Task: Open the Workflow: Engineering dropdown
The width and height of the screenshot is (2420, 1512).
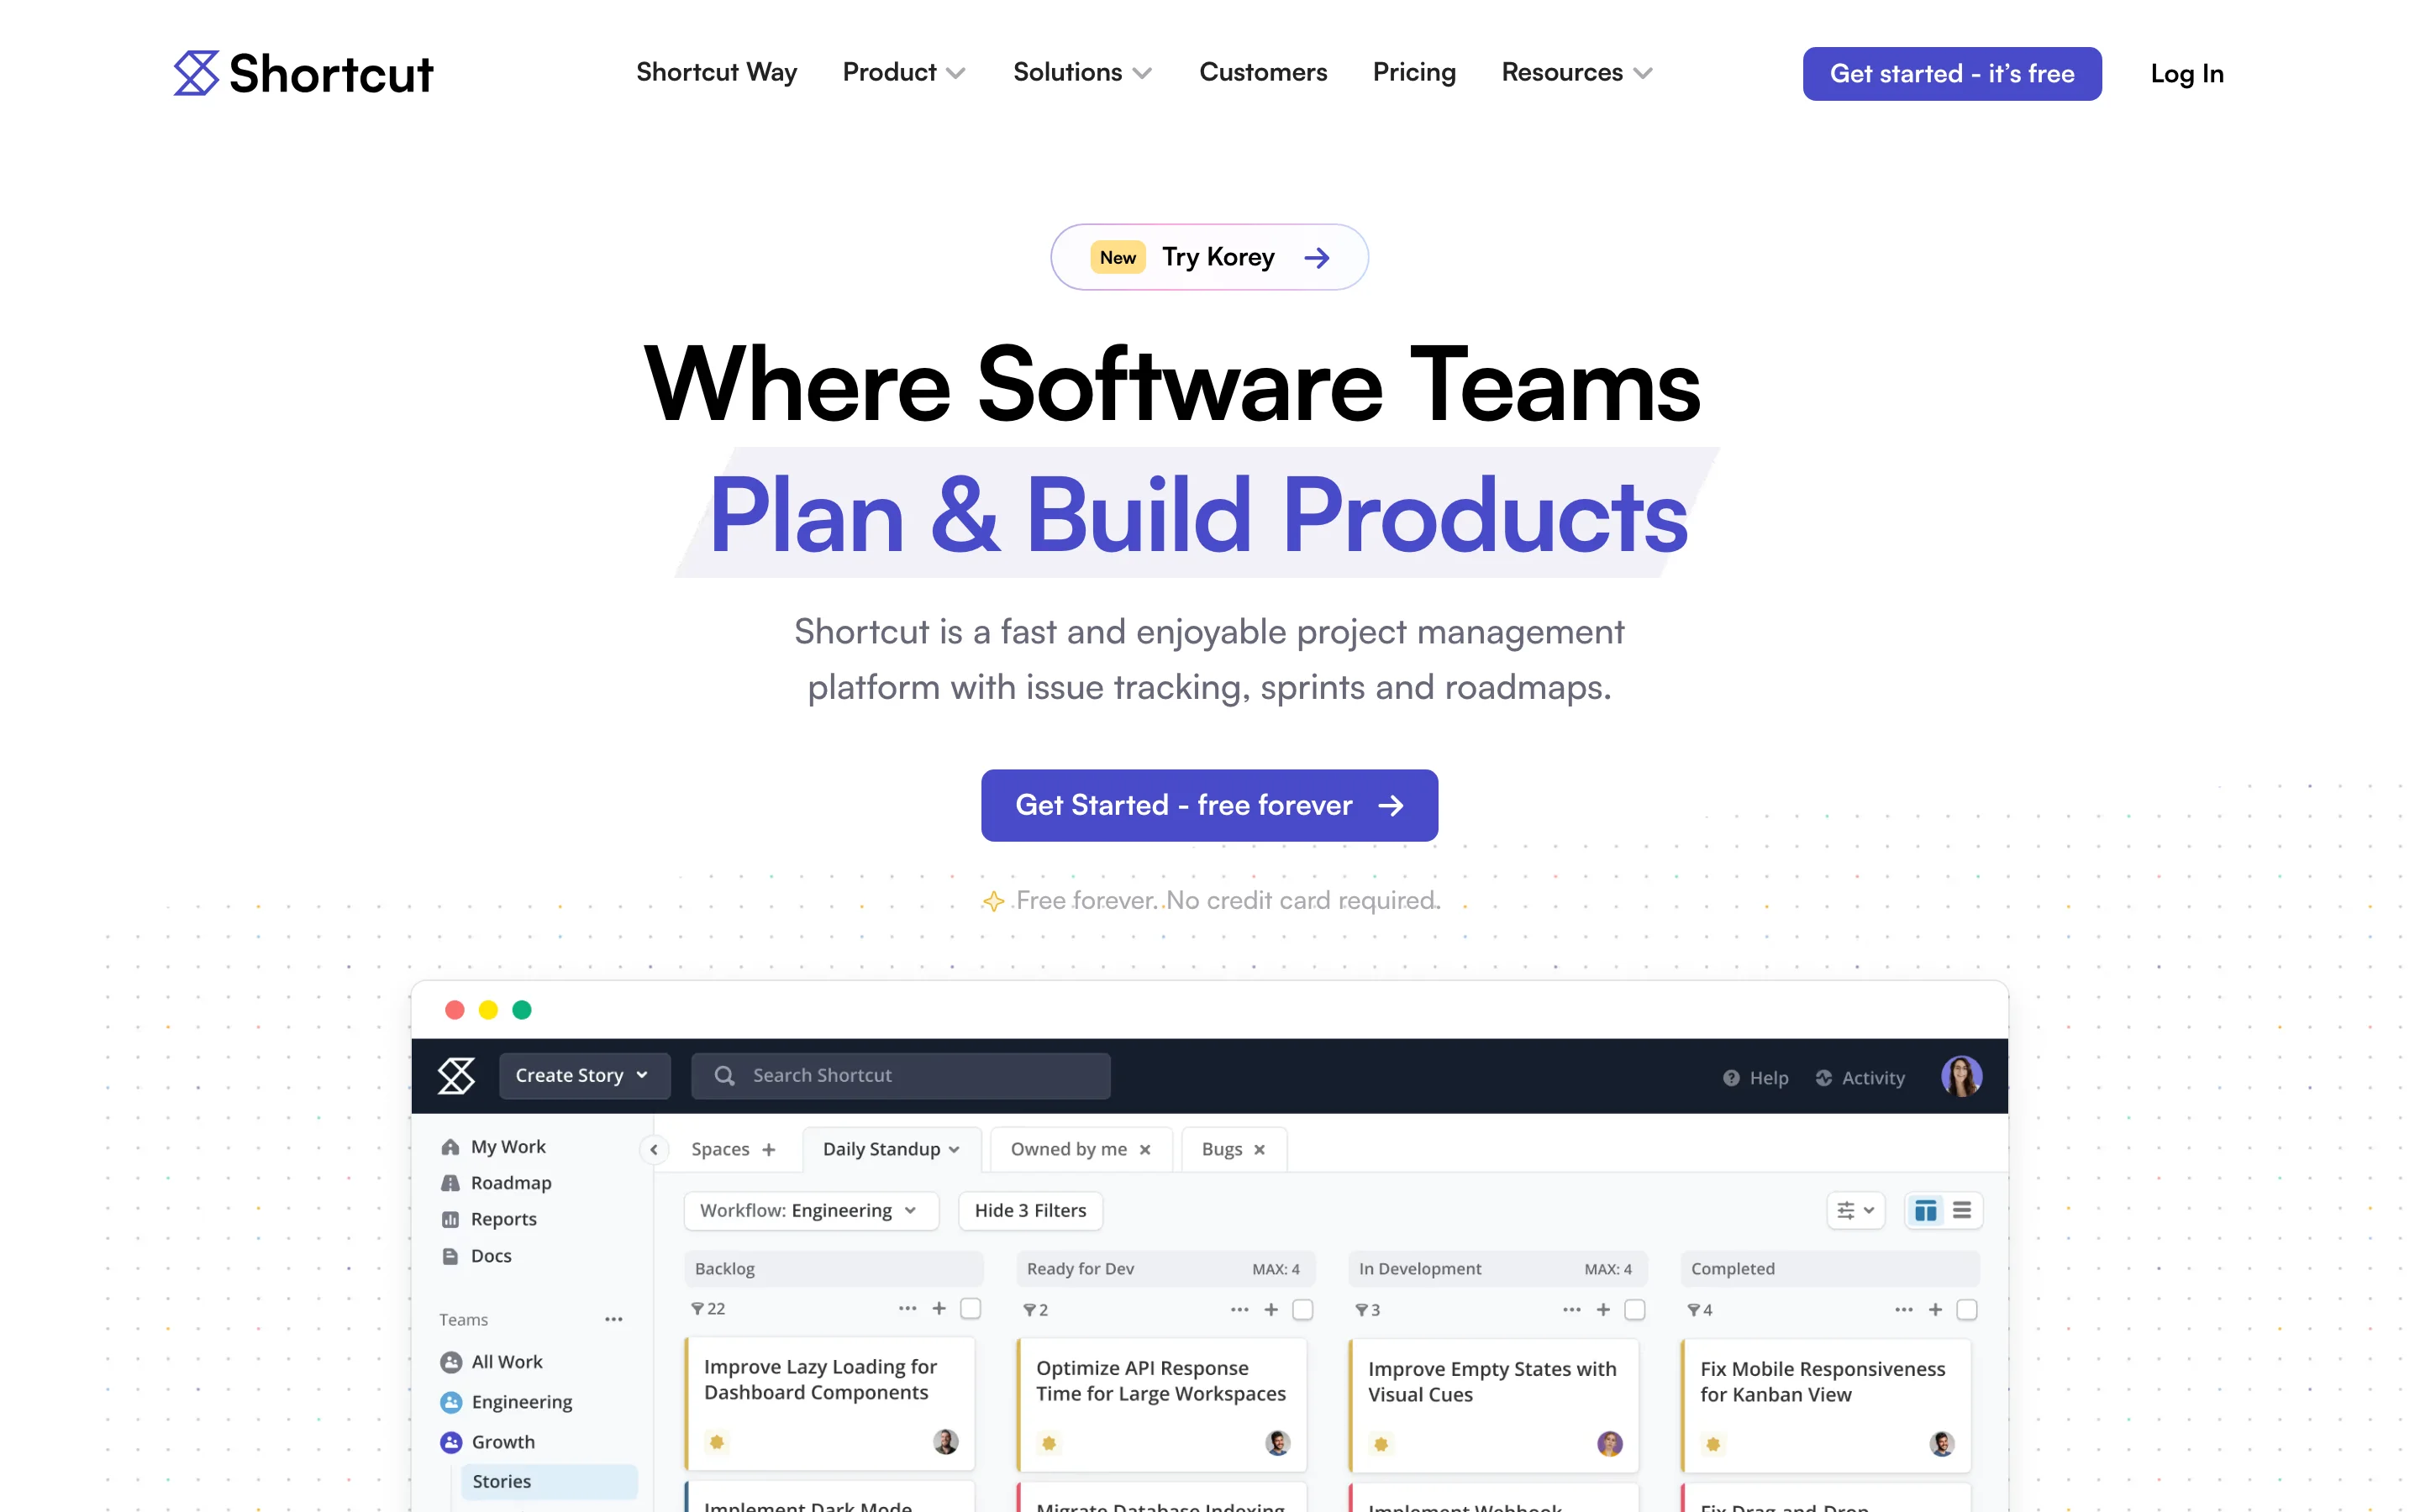Action: click(810, 1210)
